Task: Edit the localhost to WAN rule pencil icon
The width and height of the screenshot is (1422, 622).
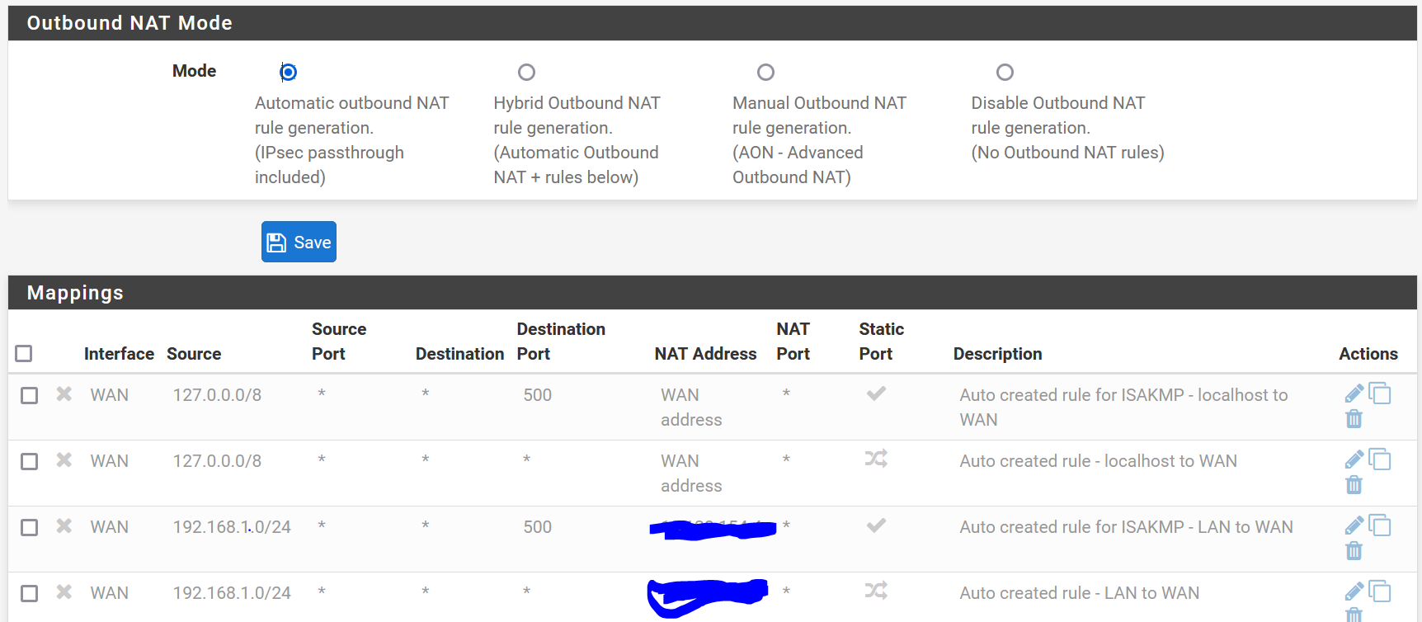Action: [1354, 459]
